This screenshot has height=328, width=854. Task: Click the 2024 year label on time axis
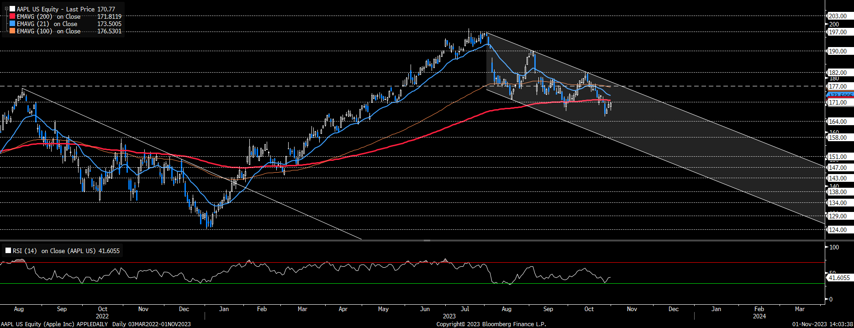(759, 316)
